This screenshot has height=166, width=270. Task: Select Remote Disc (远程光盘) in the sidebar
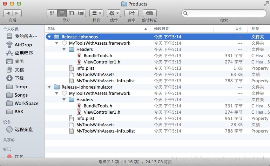coord(20,129)
